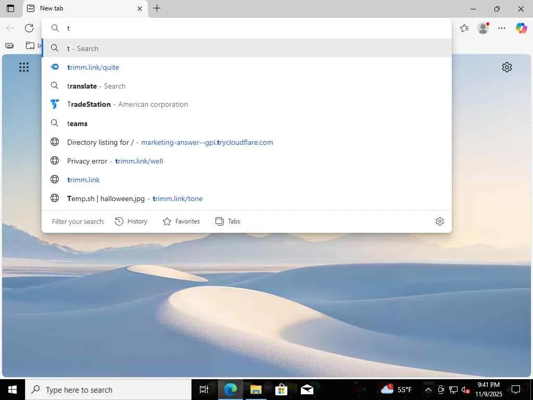This screenshot has height=400, width=533.
Task: Open Microsoft Edge on taskbar
Action: coord(230,390)
